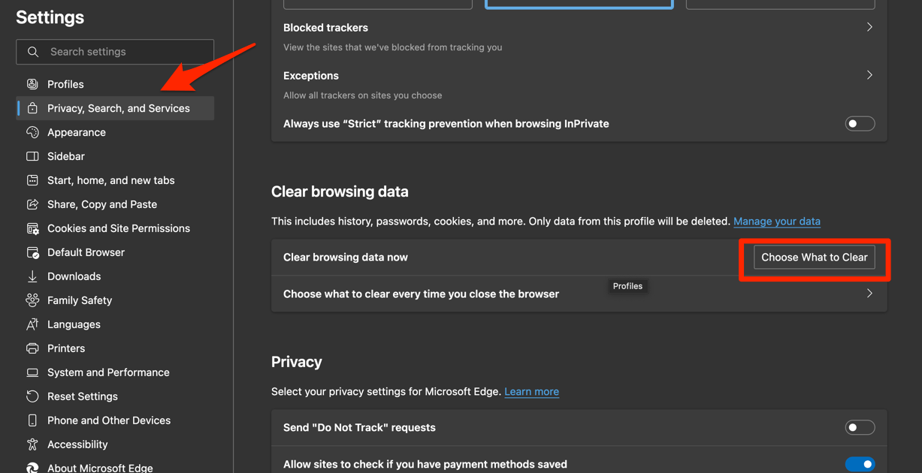
Task: Click the Reset Settings icon
Action: (32, 396)
